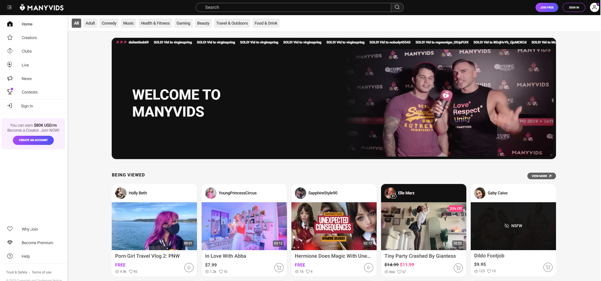Open the user profile avatar icon

tap(594, 7)
